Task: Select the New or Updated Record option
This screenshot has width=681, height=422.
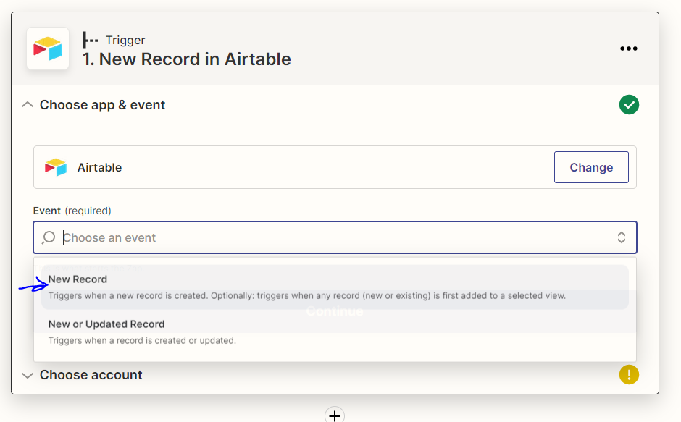Action: (335, 332)
